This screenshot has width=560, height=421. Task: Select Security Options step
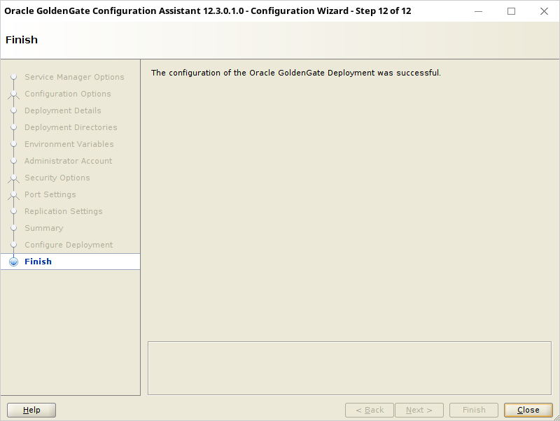coord(57,178)
